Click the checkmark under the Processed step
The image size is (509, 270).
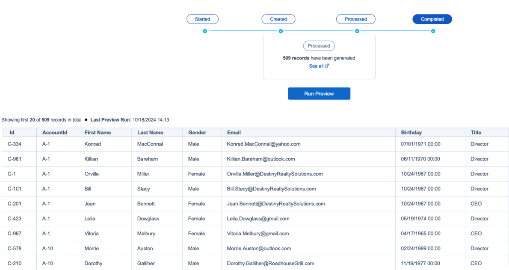pyautogui.click(x=357, y=31)
